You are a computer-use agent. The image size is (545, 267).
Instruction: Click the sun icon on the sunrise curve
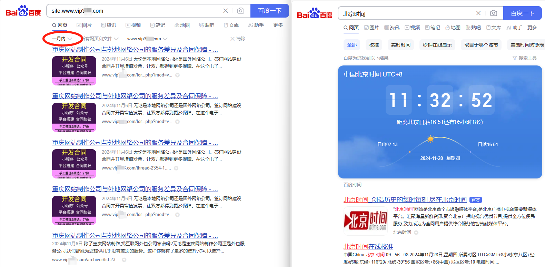430,139
